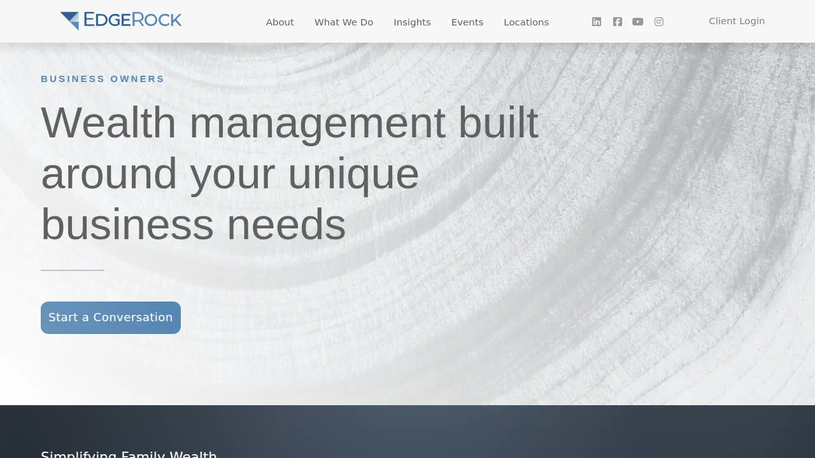Open the LinkedIn social icon
The width and height of the screenshot is (815, 458).
(x=597, y=22)
